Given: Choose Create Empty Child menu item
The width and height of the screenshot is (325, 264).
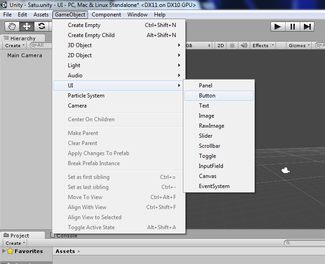Looking at the screenshot, I should tap(119, 35).
